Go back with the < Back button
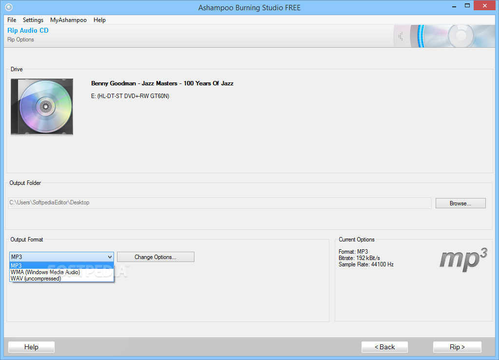The height and width of the screenshot is (360, 499). (x=384, y=347)
